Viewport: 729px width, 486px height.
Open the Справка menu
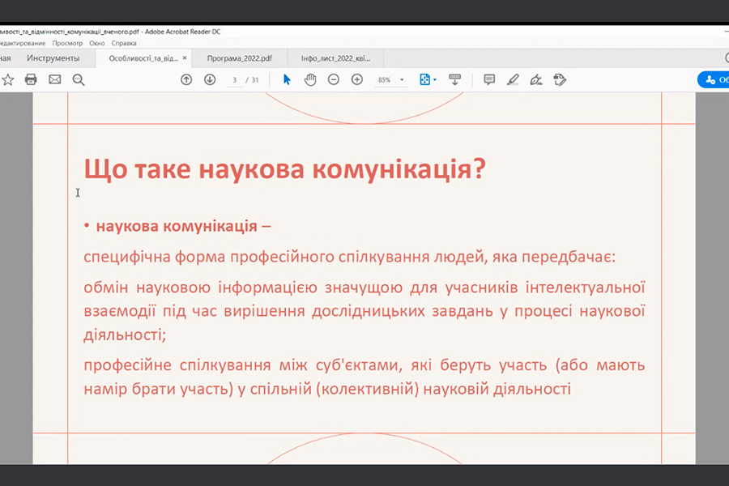(124, 43)
